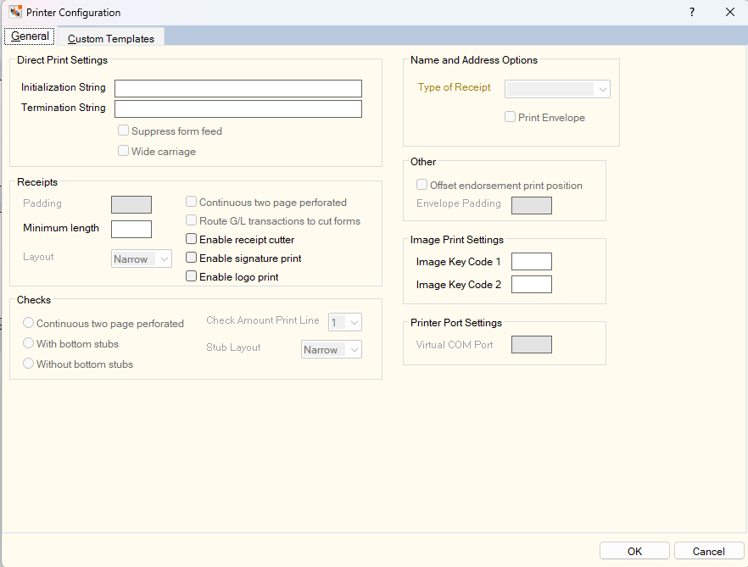This screenshot has width=748, height=567.
Task: Click the OK button
Action: [x=634, y=551]
